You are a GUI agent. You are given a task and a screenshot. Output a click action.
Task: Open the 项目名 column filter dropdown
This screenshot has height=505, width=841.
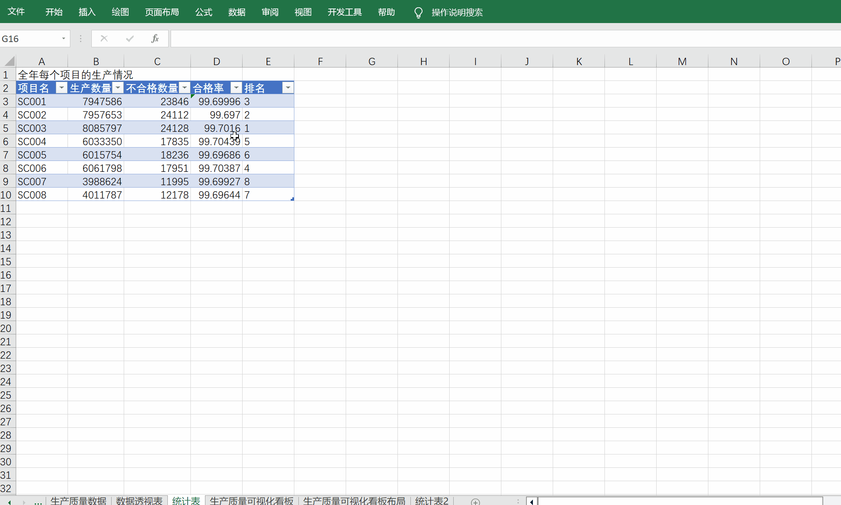click(61, 88)
